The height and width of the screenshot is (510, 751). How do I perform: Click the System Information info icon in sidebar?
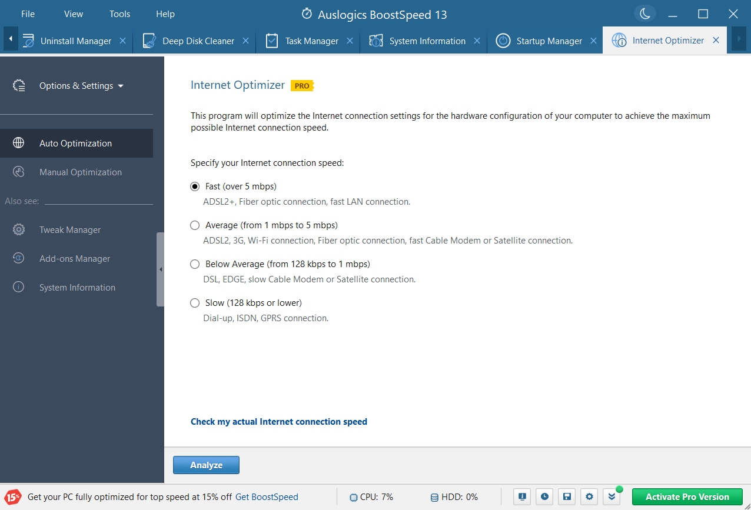pos(19,287)
